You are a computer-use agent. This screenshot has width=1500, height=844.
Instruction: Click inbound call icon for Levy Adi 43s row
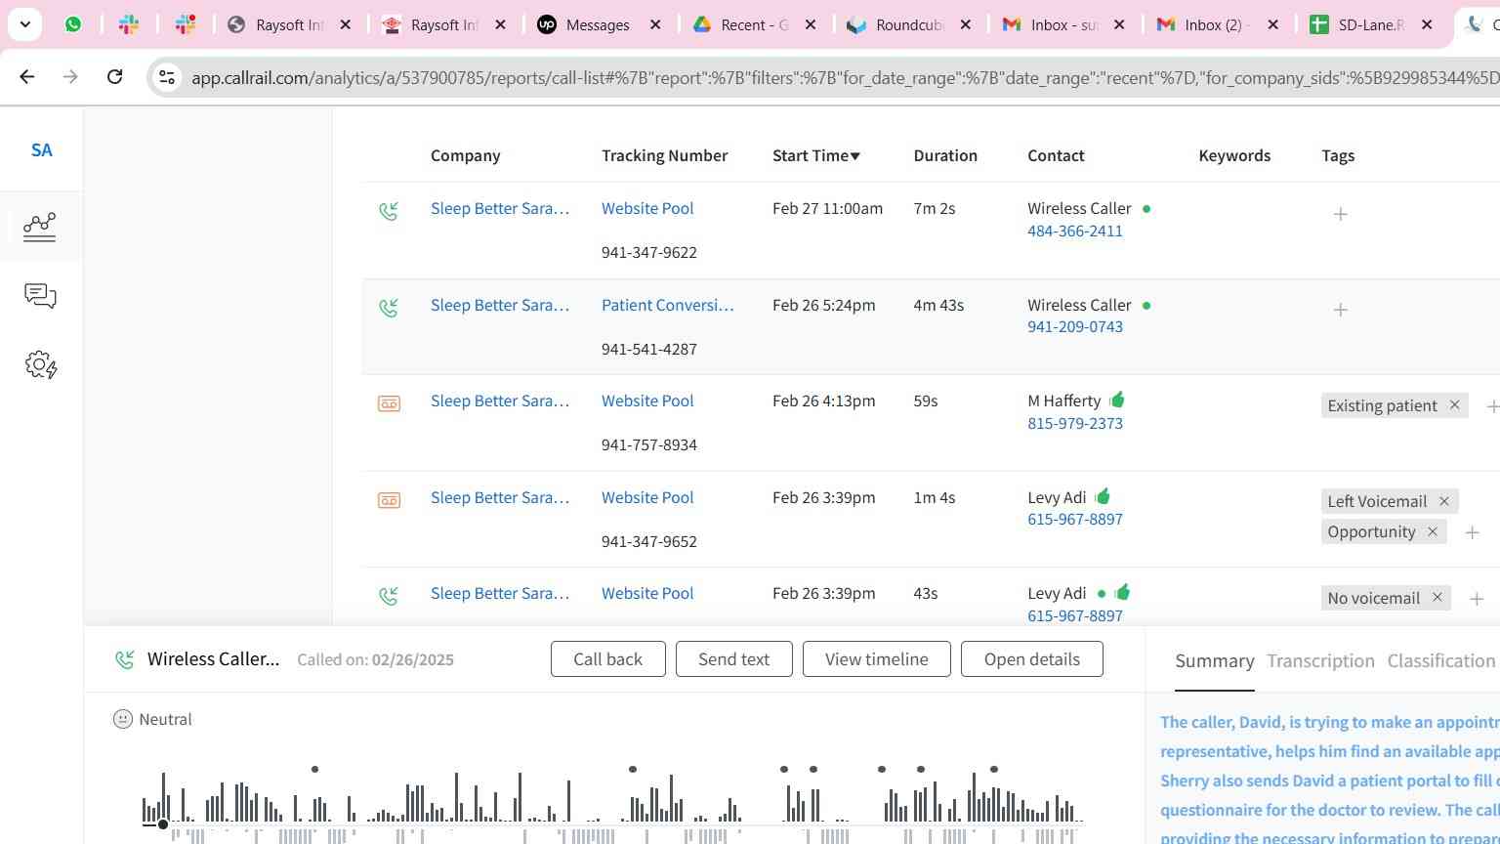point(389,596)
